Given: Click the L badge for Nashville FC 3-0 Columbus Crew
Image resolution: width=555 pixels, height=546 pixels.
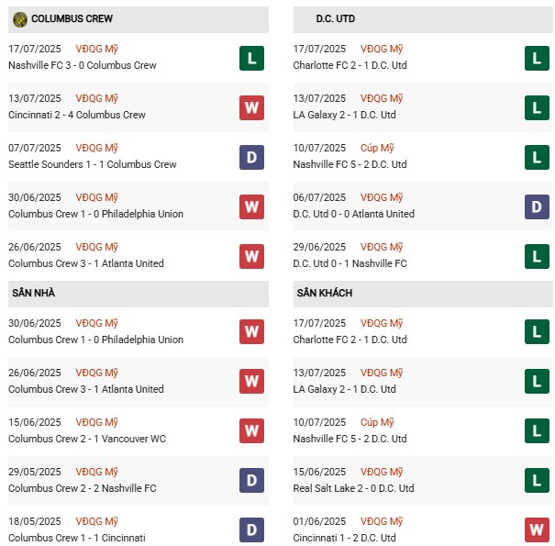Looking at the screenshot, I should click(251, 58).
